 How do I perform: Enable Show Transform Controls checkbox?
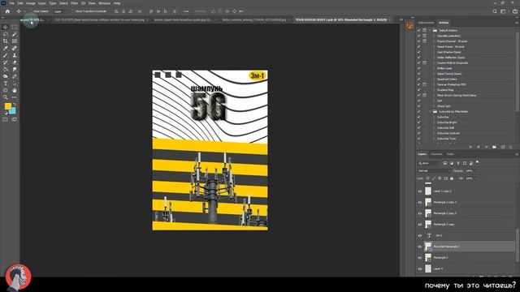pyautogui.click(x=74, y=11)
